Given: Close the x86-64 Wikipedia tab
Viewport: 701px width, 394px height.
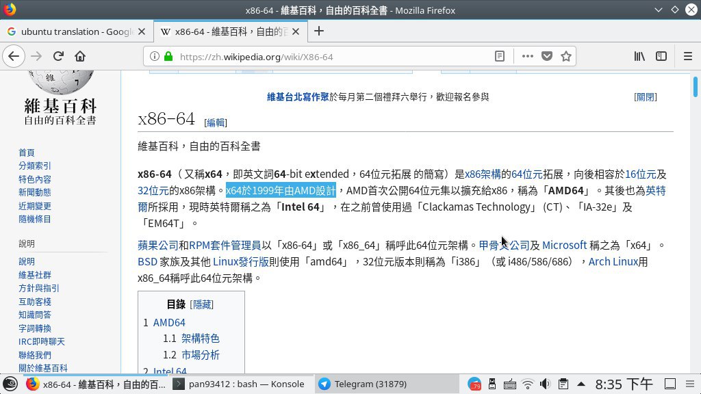Looking at the screenshot, I should pyautogui.click(x=296, y=31).
